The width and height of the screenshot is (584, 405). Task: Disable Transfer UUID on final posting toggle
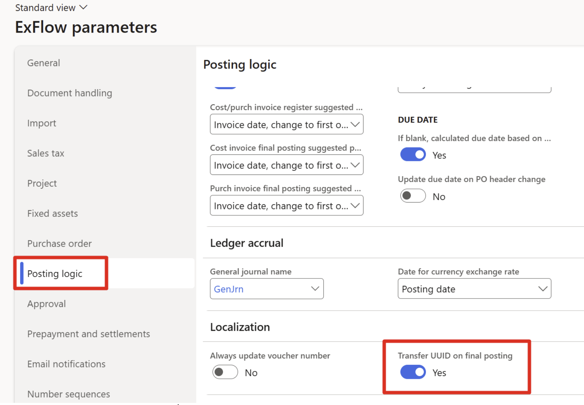coord(413,372)
